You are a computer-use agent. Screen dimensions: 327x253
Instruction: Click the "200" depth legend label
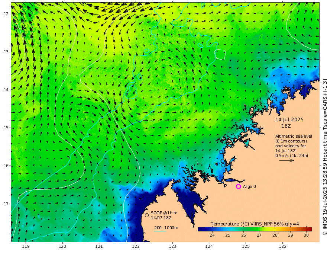(158, 228)
